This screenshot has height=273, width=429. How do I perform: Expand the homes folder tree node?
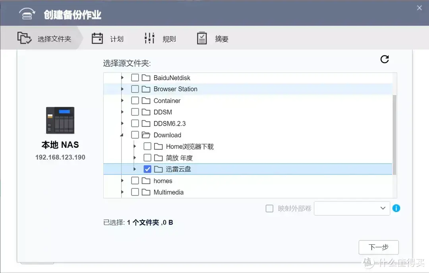[122, 180]
